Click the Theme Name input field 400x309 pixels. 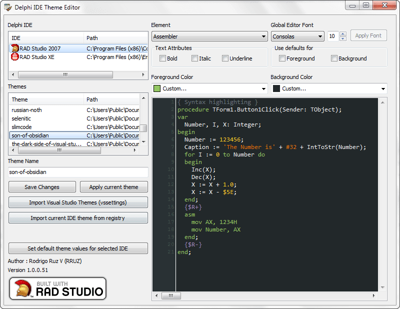pyautogui.click(x=78, y=172)
